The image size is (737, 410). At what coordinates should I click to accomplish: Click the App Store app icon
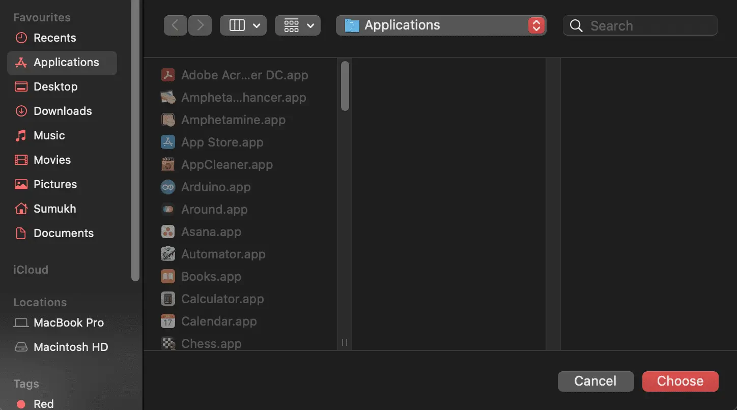point(168,142)
